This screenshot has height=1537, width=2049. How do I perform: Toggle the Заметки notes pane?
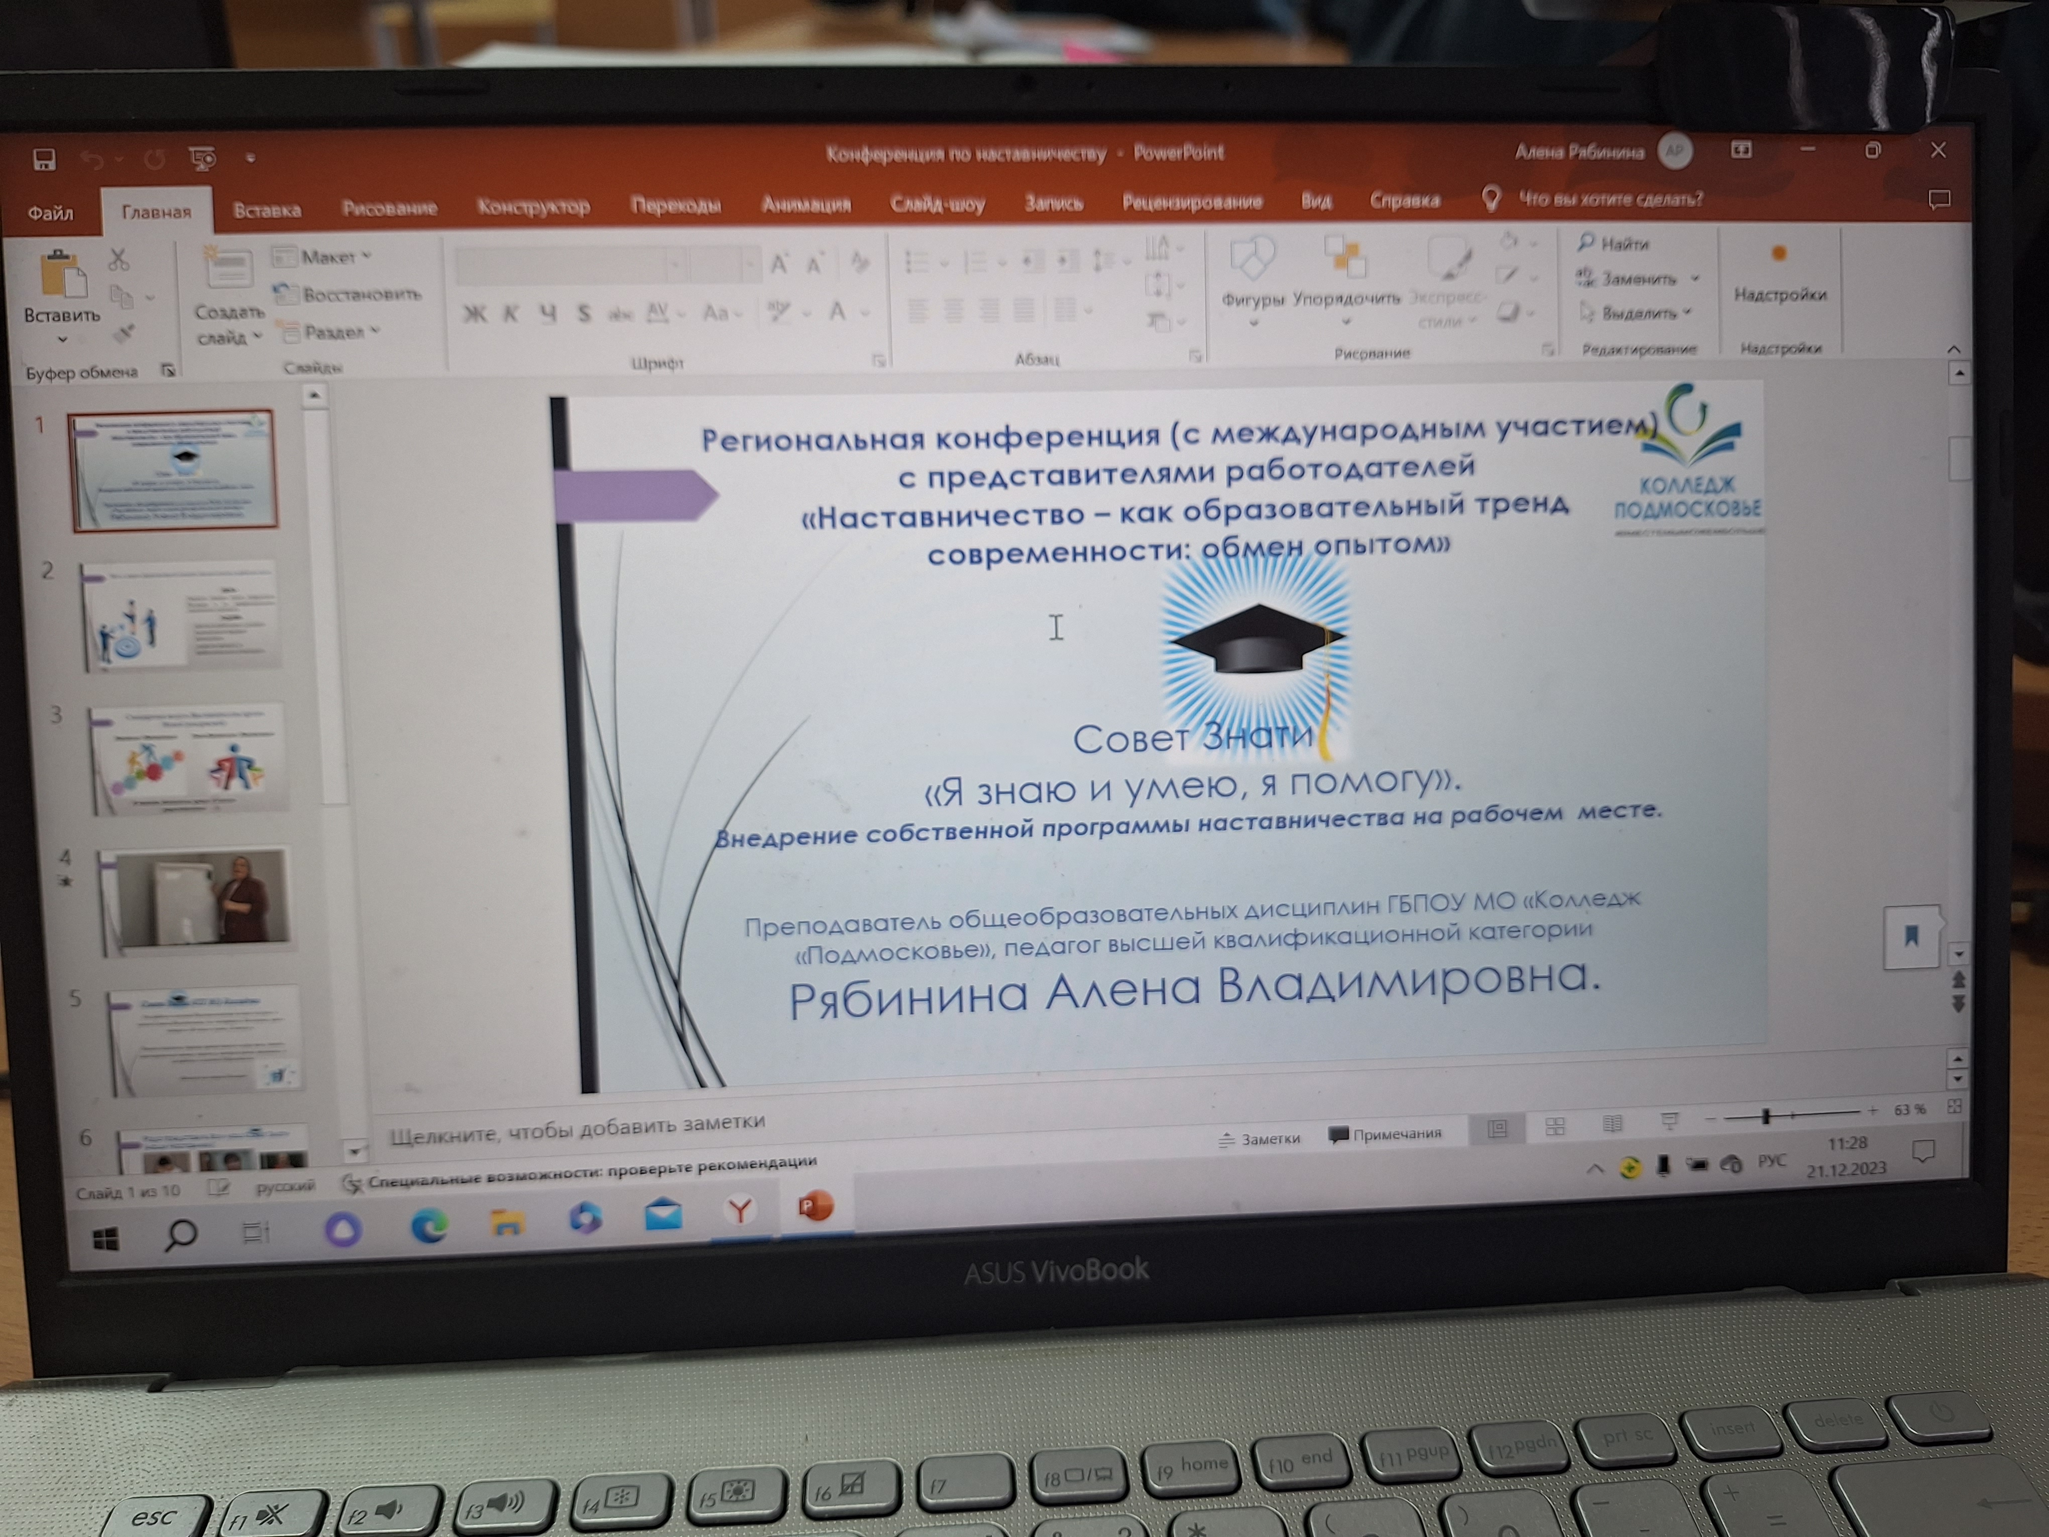click(1260, 1139)
